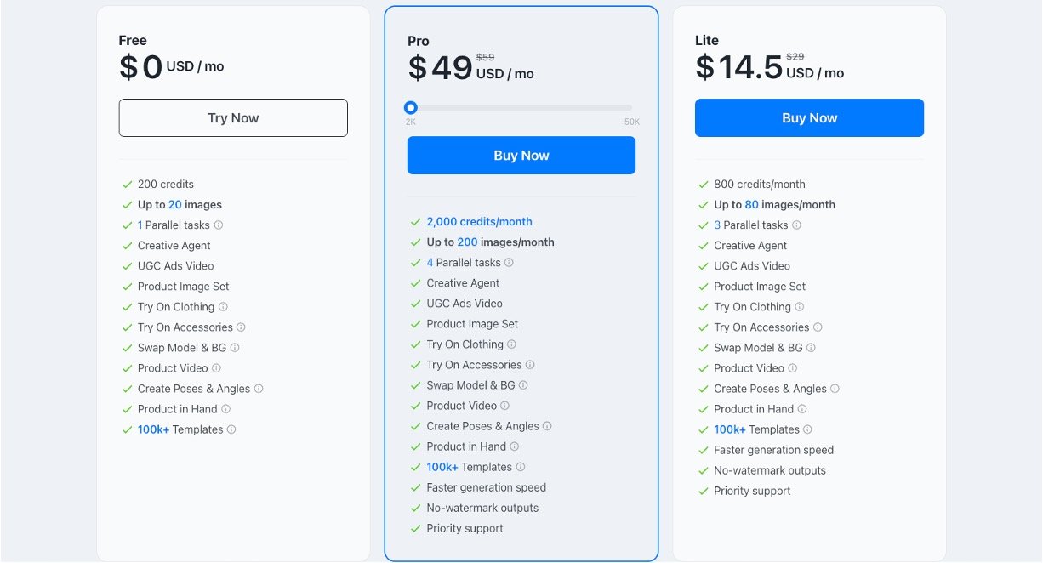
Task: Click the 50K end of credits slider
Action: point(631,122)
